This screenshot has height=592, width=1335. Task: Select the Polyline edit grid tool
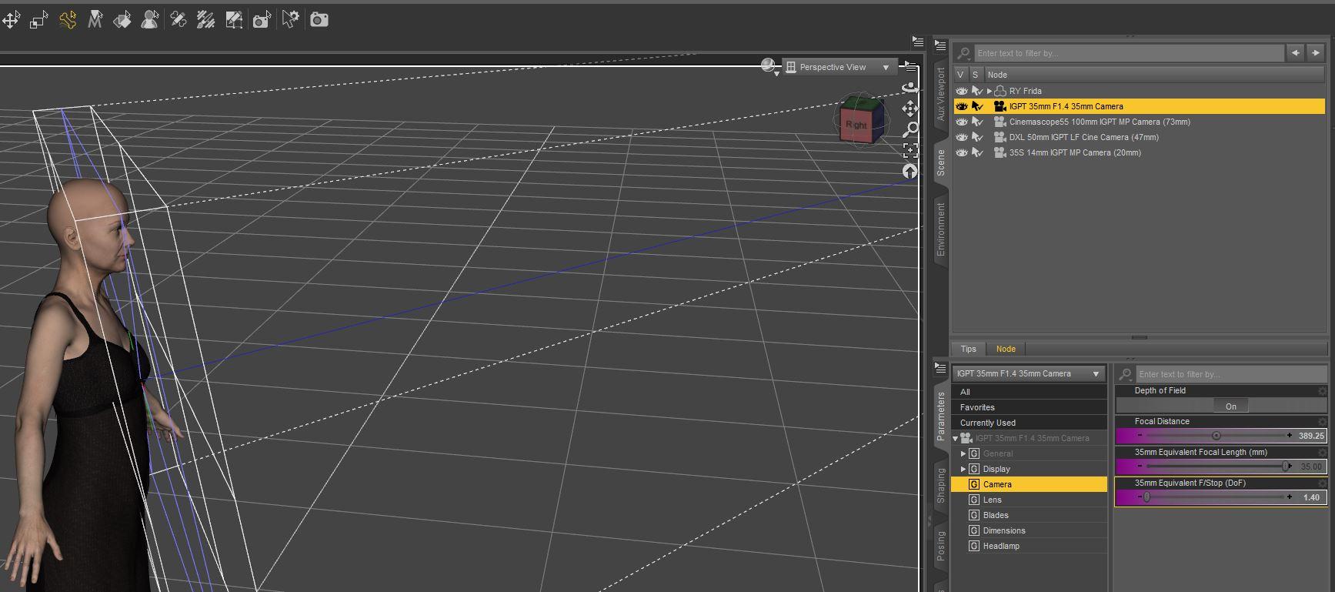click(234, 20)
